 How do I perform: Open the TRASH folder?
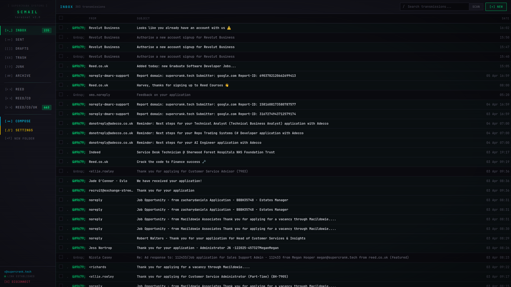pos(28,58)
